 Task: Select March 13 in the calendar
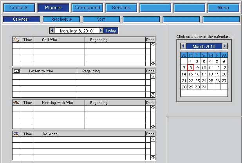coord(224,68)
